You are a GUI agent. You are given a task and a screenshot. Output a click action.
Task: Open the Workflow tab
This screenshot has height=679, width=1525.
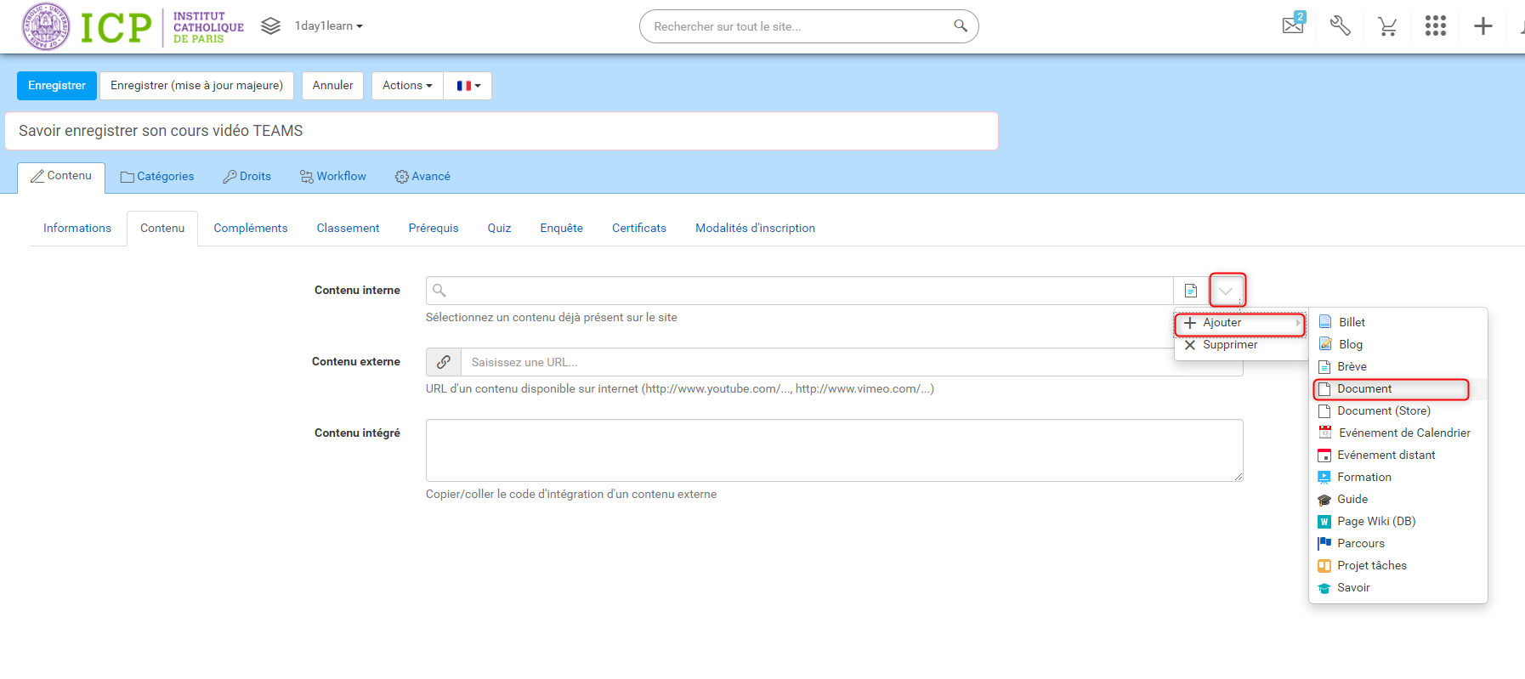(333, 177)
